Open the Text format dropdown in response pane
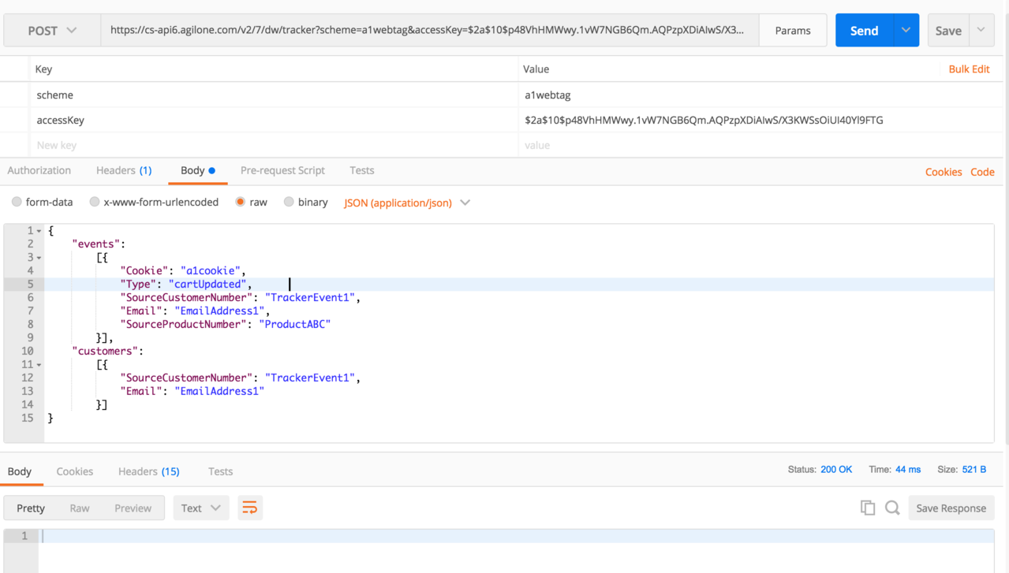Image resolution: width=1009 pixels, height=573 pixels. pyautogui.click(x=200, y=508)
